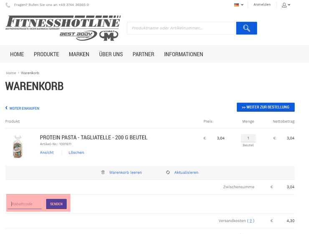Open the German flag language dropdown
Screen dimensions: 309x234
pos(239,5)
